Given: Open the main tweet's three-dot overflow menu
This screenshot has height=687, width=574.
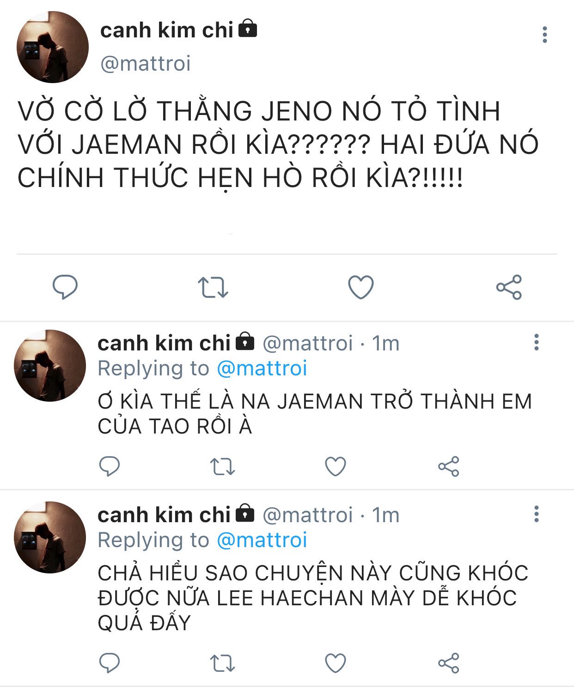Looking at the screenshot, I should (x=545, y=35).
